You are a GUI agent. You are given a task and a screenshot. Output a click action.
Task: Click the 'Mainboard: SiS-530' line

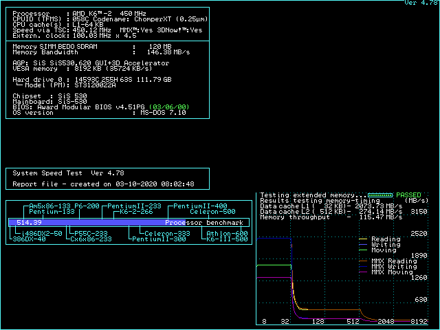pyautogui.click(x=49, y=102)
